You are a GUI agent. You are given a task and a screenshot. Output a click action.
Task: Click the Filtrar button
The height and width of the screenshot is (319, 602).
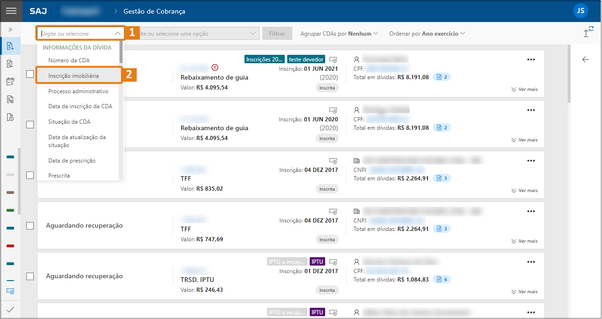point(277,34)
